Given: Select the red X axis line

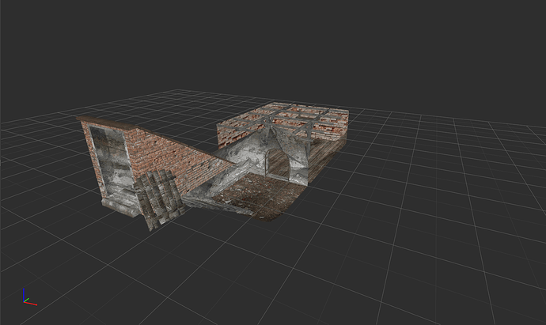Looking at the screenshot, I should point(31,302).
